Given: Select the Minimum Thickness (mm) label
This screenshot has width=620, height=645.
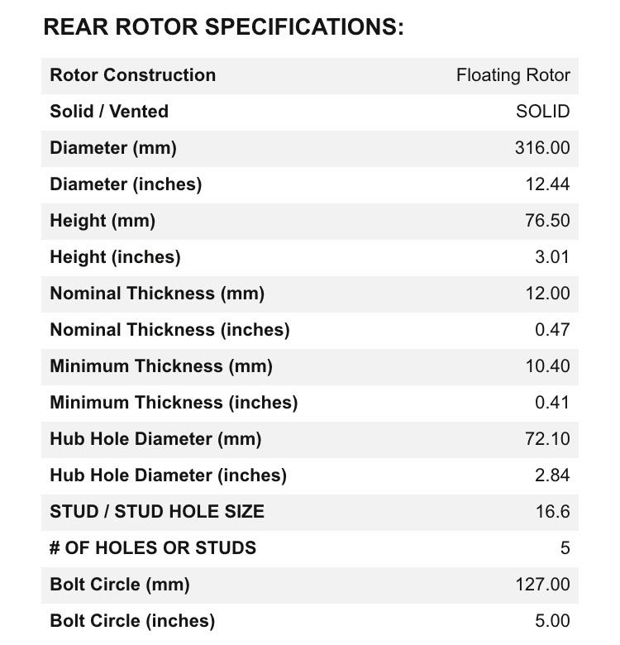Looking at the screenshot, I should point(161,366).
